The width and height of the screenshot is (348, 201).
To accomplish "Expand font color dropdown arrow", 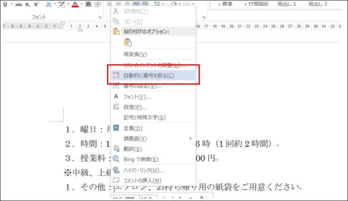I will [x=81, y=4].
